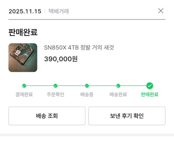Click progress line between 배송중 and 배송완료
174x141 pixels.
click(102, 86)
